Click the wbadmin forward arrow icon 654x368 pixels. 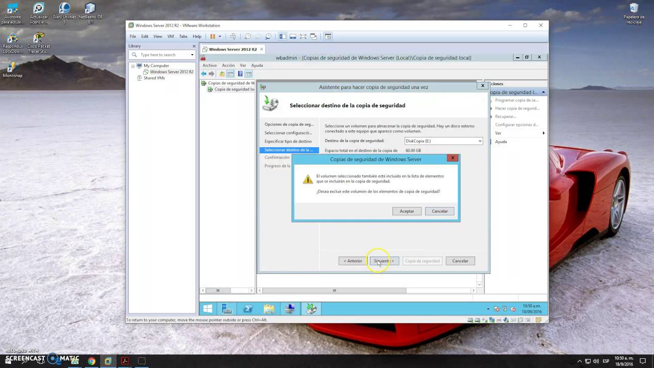[x=212, y=74]
